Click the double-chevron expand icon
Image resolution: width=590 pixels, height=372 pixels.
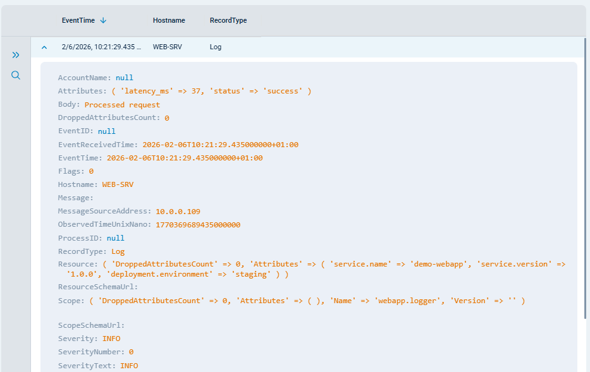click(16, 55)
